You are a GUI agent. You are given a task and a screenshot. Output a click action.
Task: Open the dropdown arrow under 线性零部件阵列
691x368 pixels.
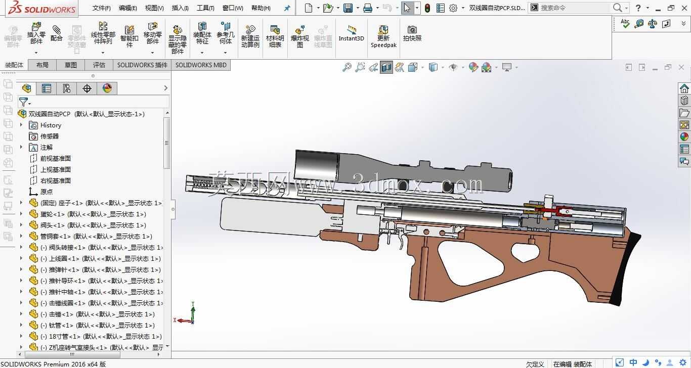(x=103, y=53)
